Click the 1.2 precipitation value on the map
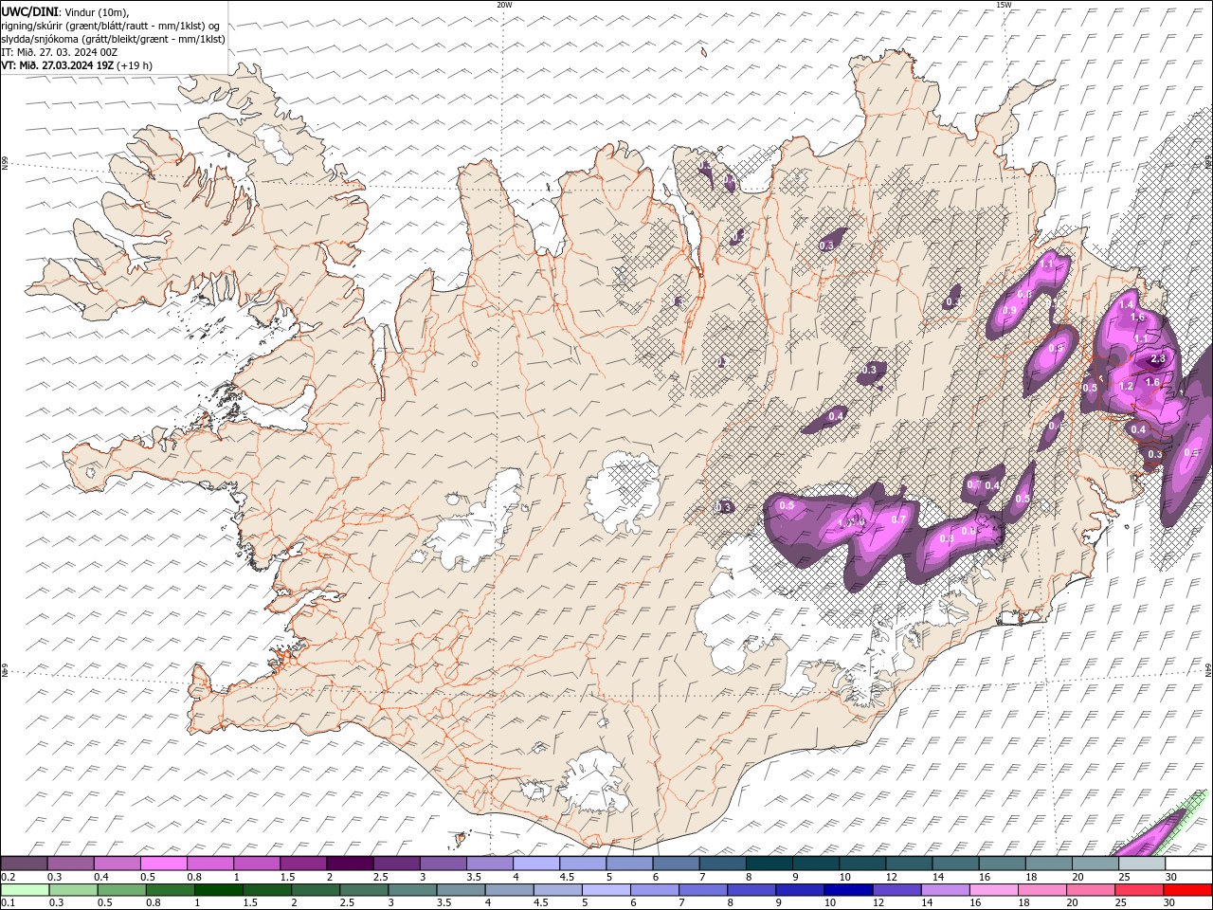This screenshot has width=1213, height=910. coord(1126,387)
